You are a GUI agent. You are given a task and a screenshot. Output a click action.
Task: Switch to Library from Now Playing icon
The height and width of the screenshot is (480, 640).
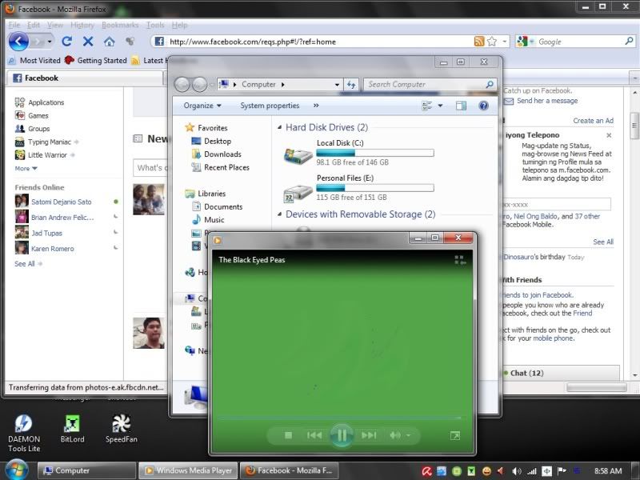pos(459,260)
